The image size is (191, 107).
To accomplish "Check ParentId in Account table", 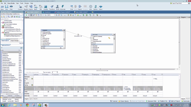I will tap(92, 46).
